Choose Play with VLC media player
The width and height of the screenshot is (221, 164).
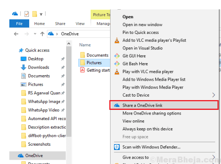148,72
